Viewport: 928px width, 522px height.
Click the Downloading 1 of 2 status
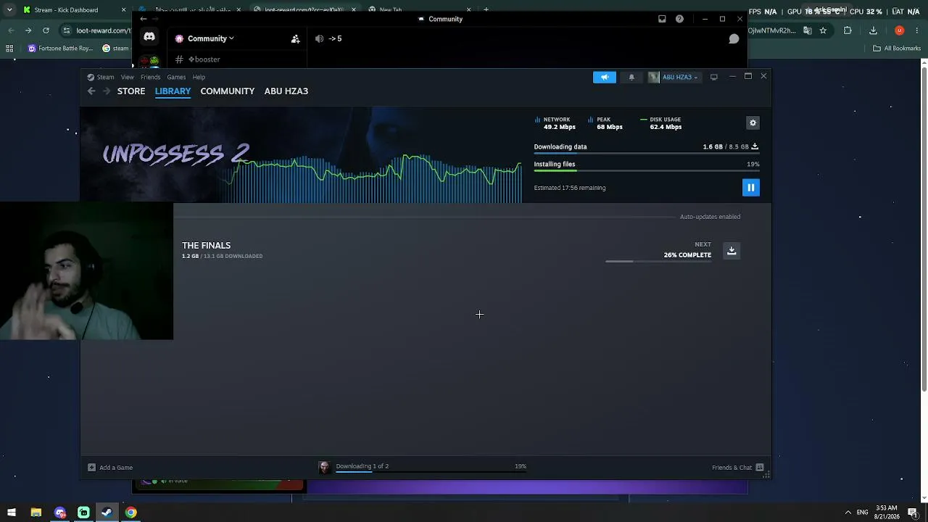(x=362, y=466)
